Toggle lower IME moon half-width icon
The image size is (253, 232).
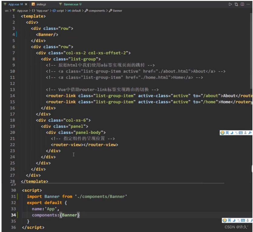234,220
